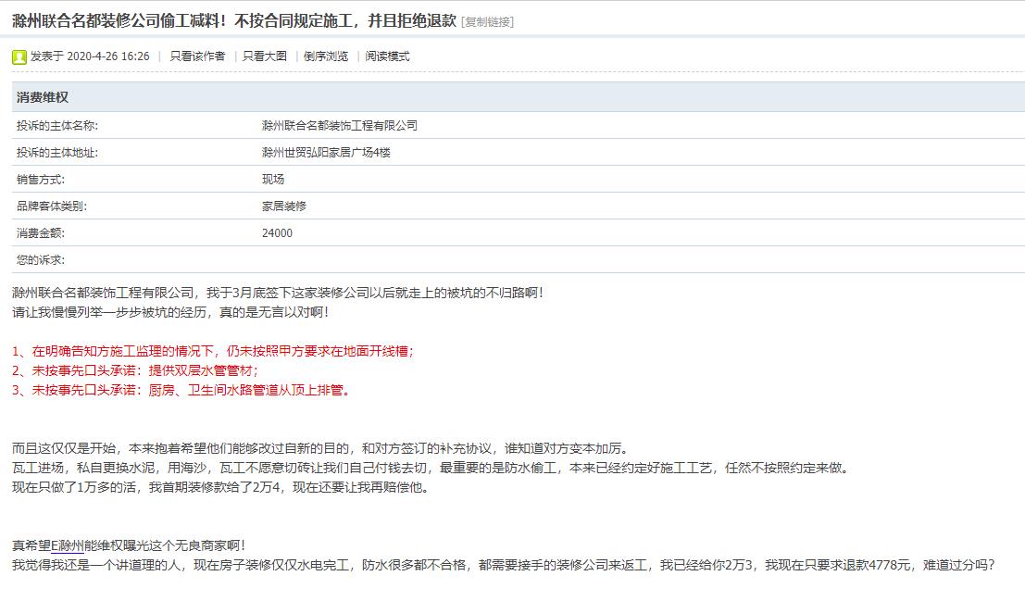Click the line starting 瓦工进场，私自更换水泥
The image size is (1025, 601).
[x=432, y=469]
